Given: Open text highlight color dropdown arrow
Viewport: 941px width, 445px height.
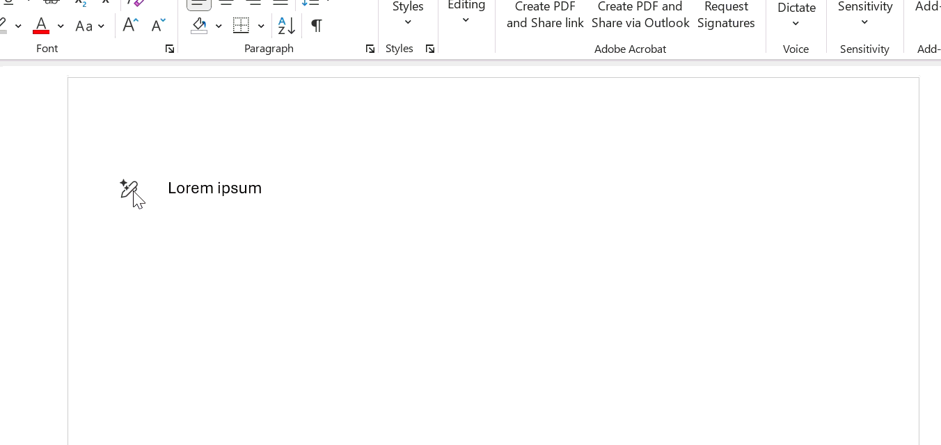Looking at the screenshot, I should [x=18, y=26].
